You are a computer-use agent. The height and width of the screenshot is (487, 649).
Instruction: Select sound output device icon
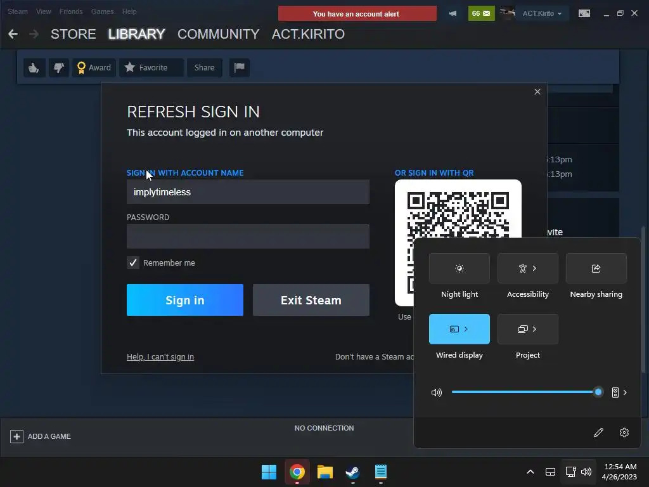(x=615, y=392)
